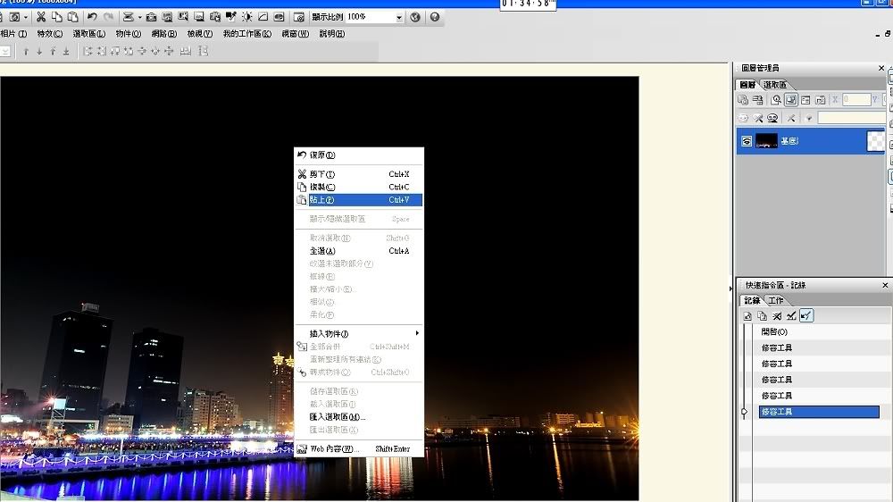Click the Undo arrow in the top toolbar
This screenshot has height=502, width=893.
pos(92,17)
